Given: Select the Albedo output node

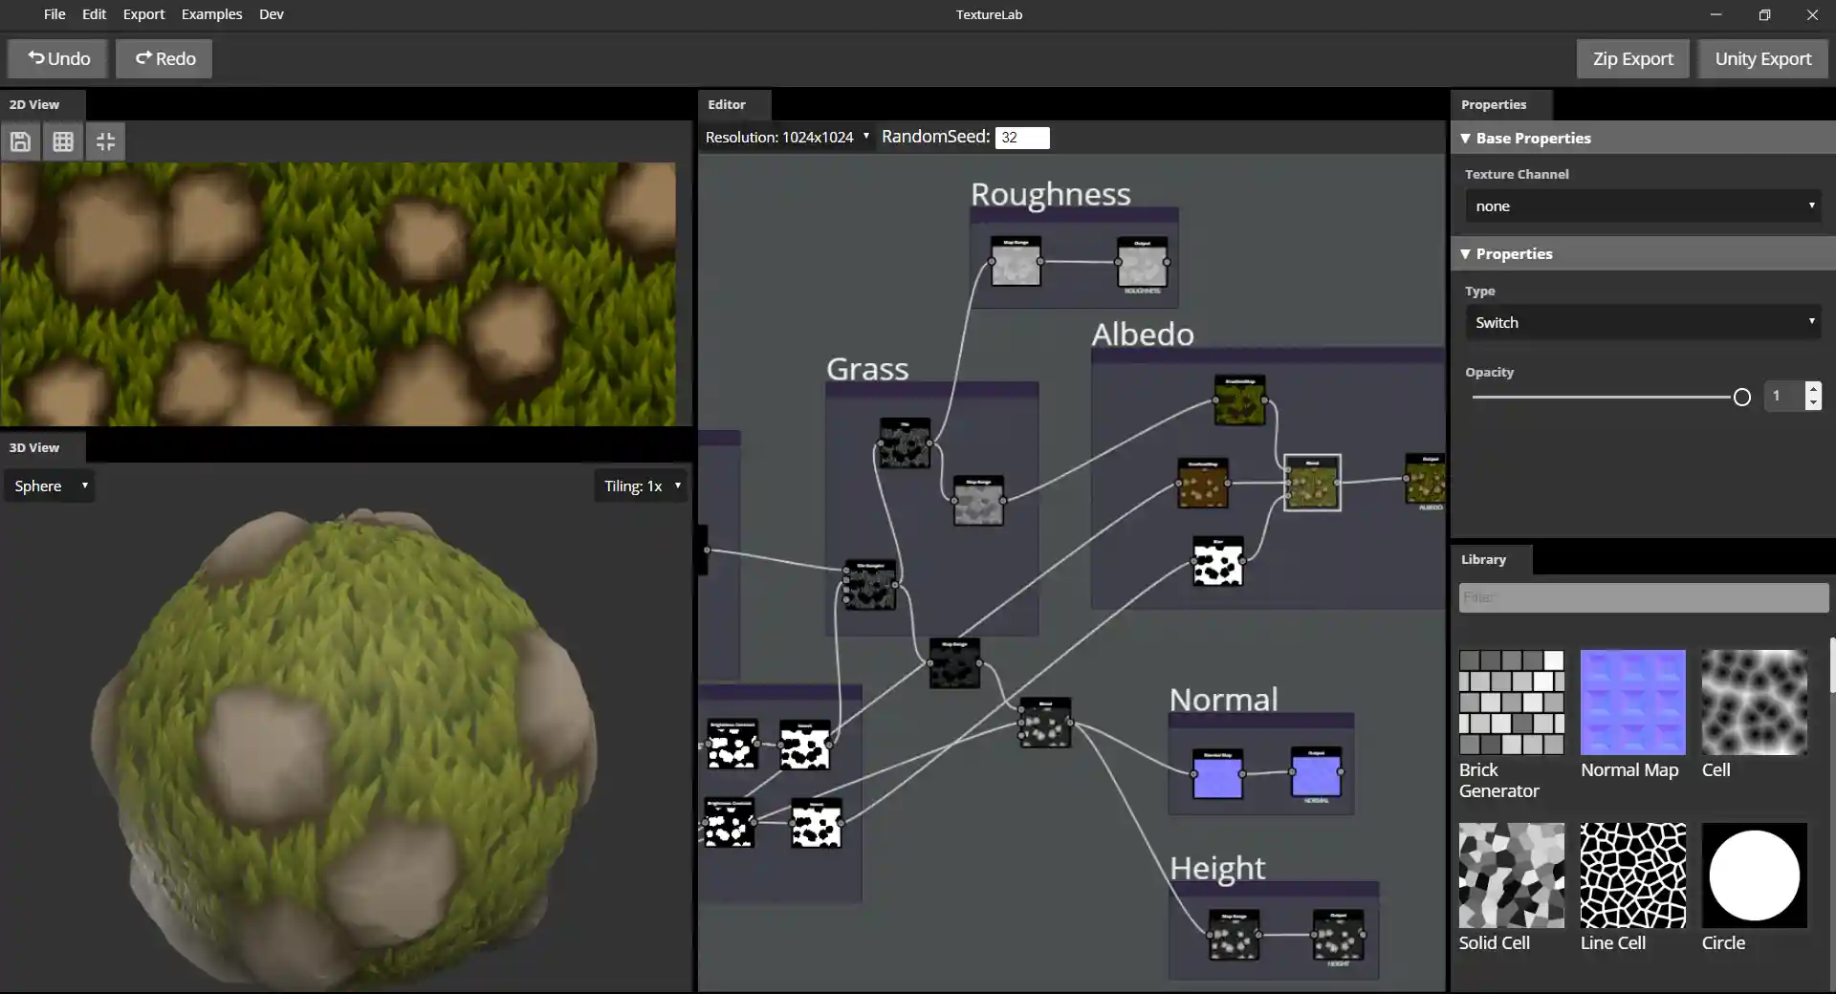Looking at the screenshot, I should pos(1426,479).
